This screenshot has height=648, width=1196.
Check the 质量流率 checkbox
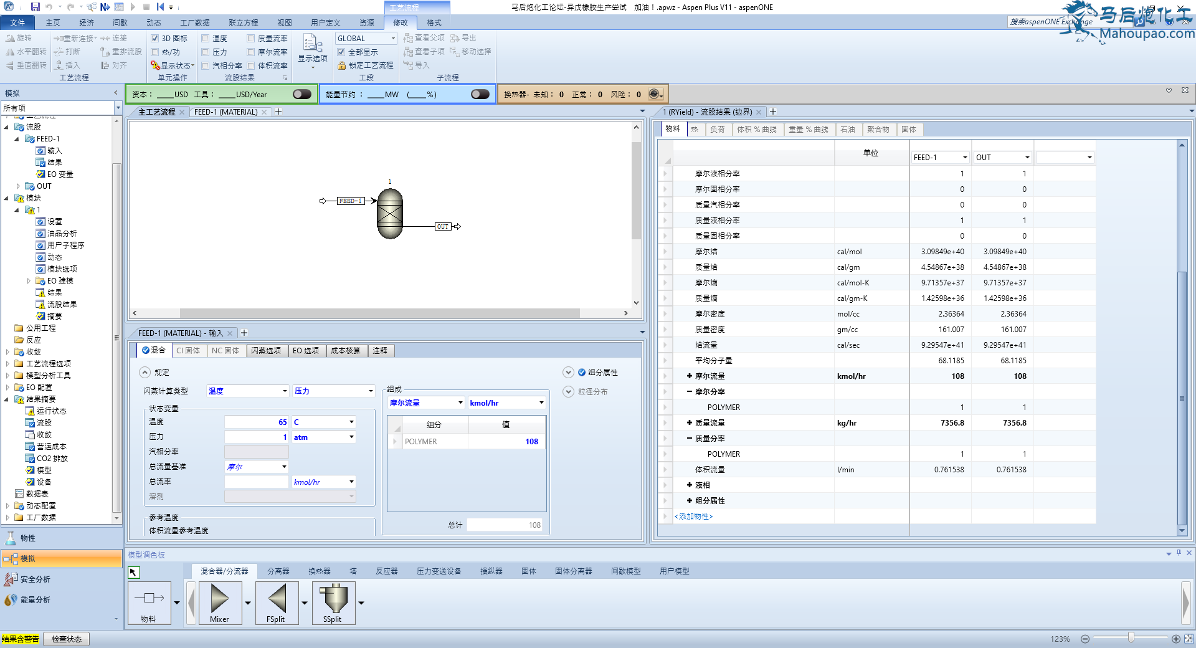click(251, 39)
